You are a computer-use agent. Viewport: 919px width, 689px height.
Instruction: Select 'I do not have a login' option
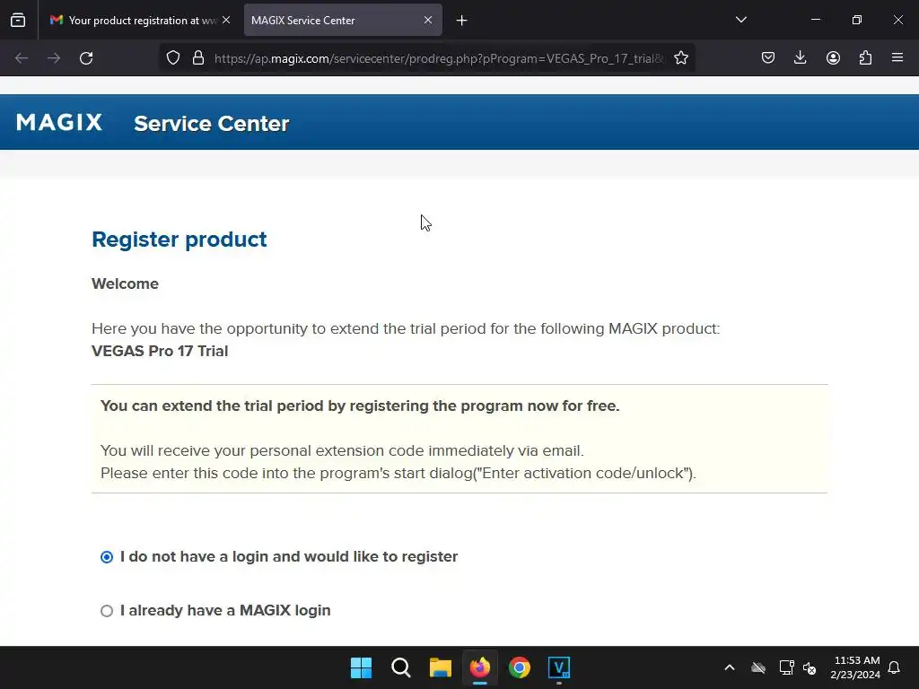(x=107, y=556)
